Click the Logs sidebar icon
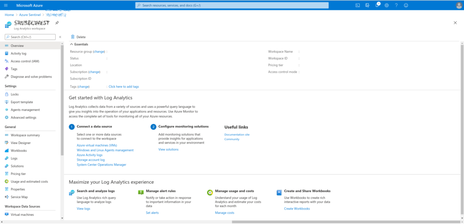Viewport: 464px width, 224px height. coord(6,158)
